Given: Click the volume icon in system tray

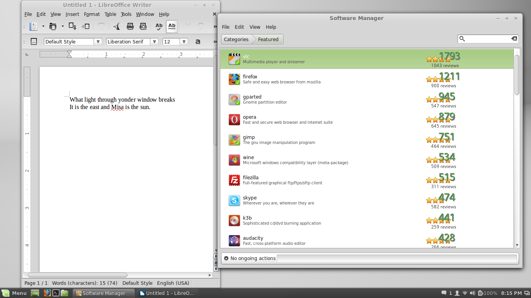Looking at the screenshot, I should tap(473, 293).
